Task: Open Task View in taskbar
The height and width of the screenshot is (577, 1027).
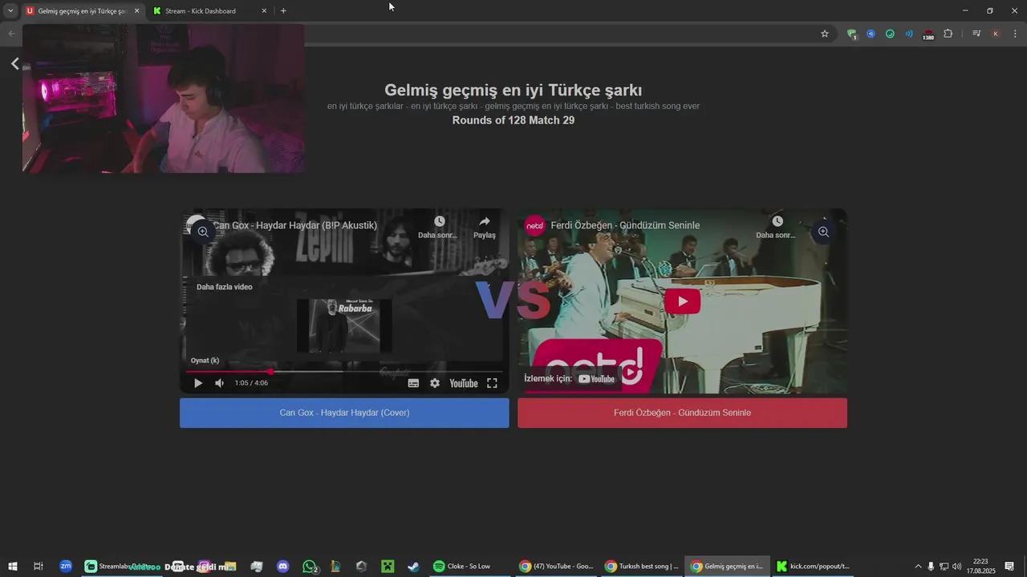Action: point(38,567)
